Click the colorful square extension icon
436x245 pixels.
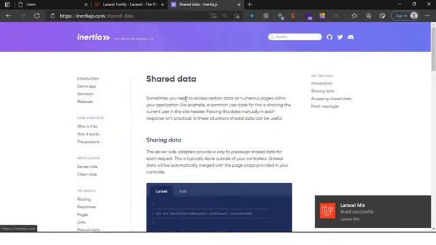[x=322, y=16]
